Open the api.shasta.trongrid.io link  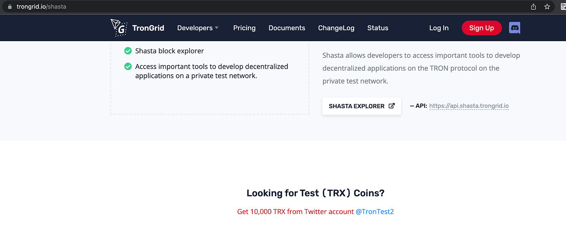tap(469, 106)
